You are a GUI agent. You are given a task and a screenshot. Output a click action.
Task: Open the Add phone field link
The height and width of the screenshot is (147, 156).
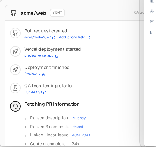tap(72, 37)
